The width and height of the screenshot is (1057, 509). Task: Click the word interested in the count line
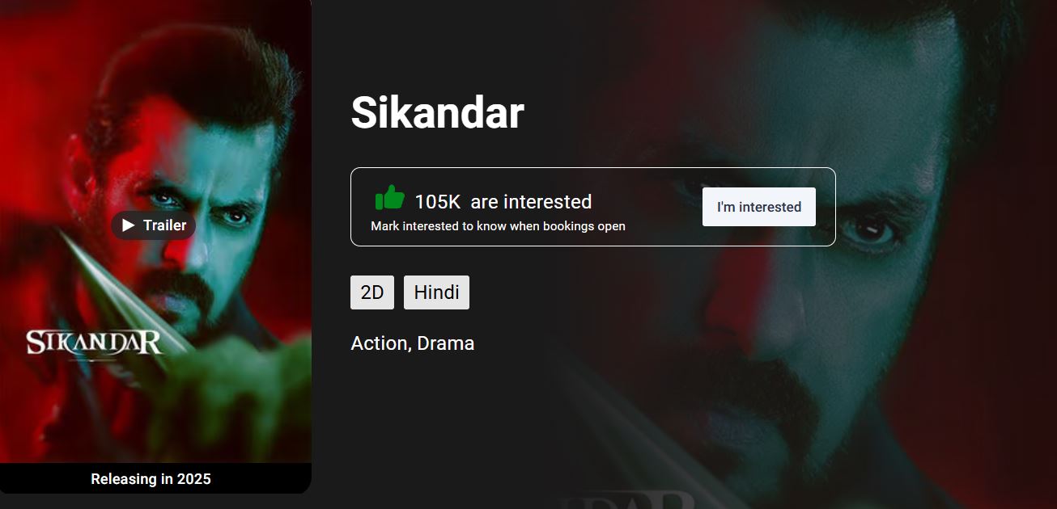(x=547, y=201)
